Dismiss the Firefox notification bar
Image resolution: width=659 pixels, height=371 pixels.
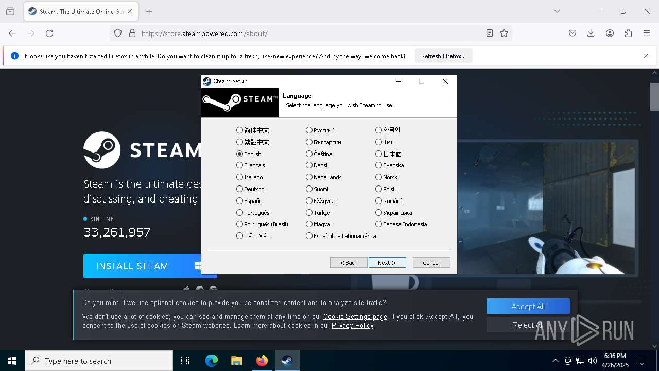[646, 56]
